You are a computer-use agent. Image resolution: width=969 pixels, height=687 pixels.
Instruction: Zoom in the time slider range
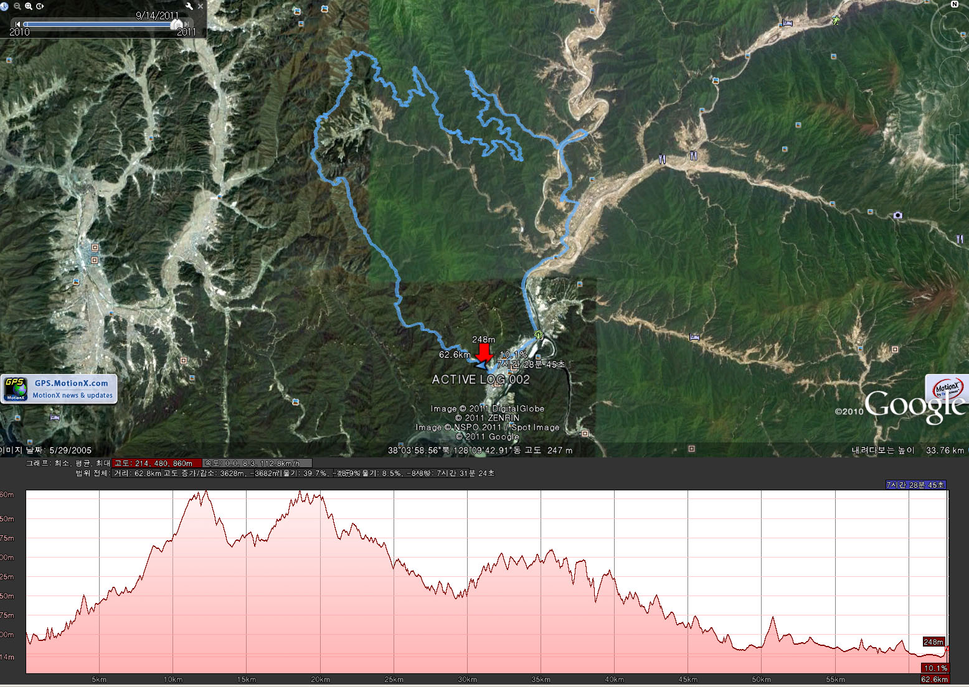click(x=29, y=6)
